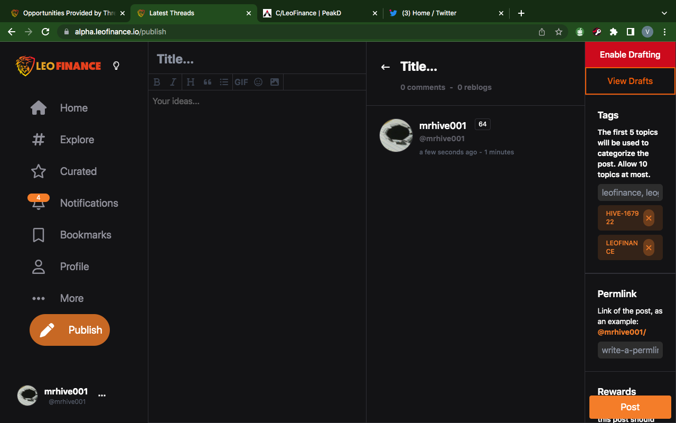Remove the LEOFINANCE tag
Image resolution: width=676 pixels, height=423 pixels.
649,247
